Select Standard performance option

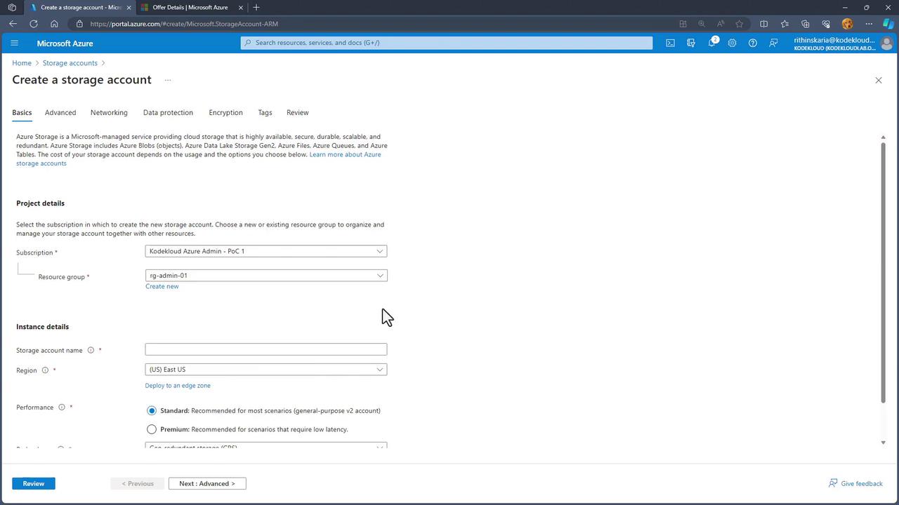tap(152, 411)
